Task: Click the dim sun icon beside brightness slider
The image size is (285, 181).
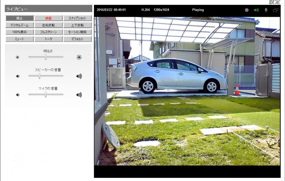Action: [x=17, y=57]
